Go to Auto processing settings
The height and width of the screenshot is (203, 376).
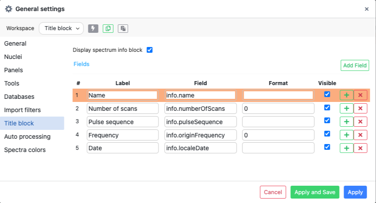tap(27, 137)
